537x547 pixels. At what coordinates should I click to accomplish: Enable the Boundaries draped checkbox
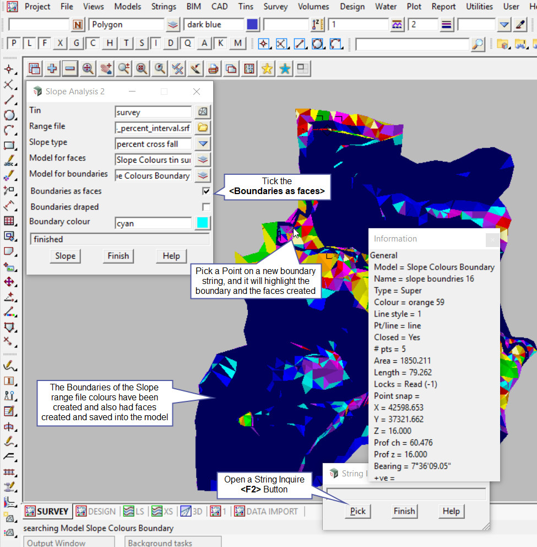click(206, 207)
